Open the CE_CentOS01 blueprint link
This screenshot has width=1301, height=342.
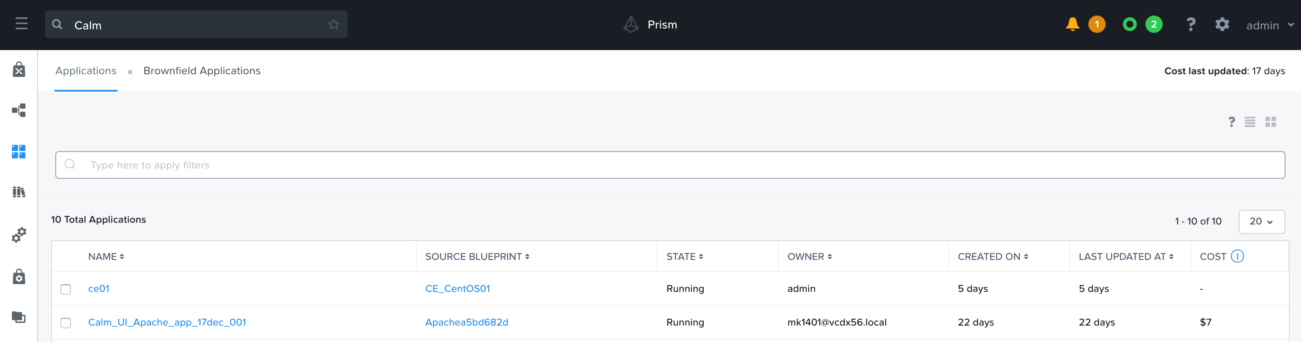(457, 288)
